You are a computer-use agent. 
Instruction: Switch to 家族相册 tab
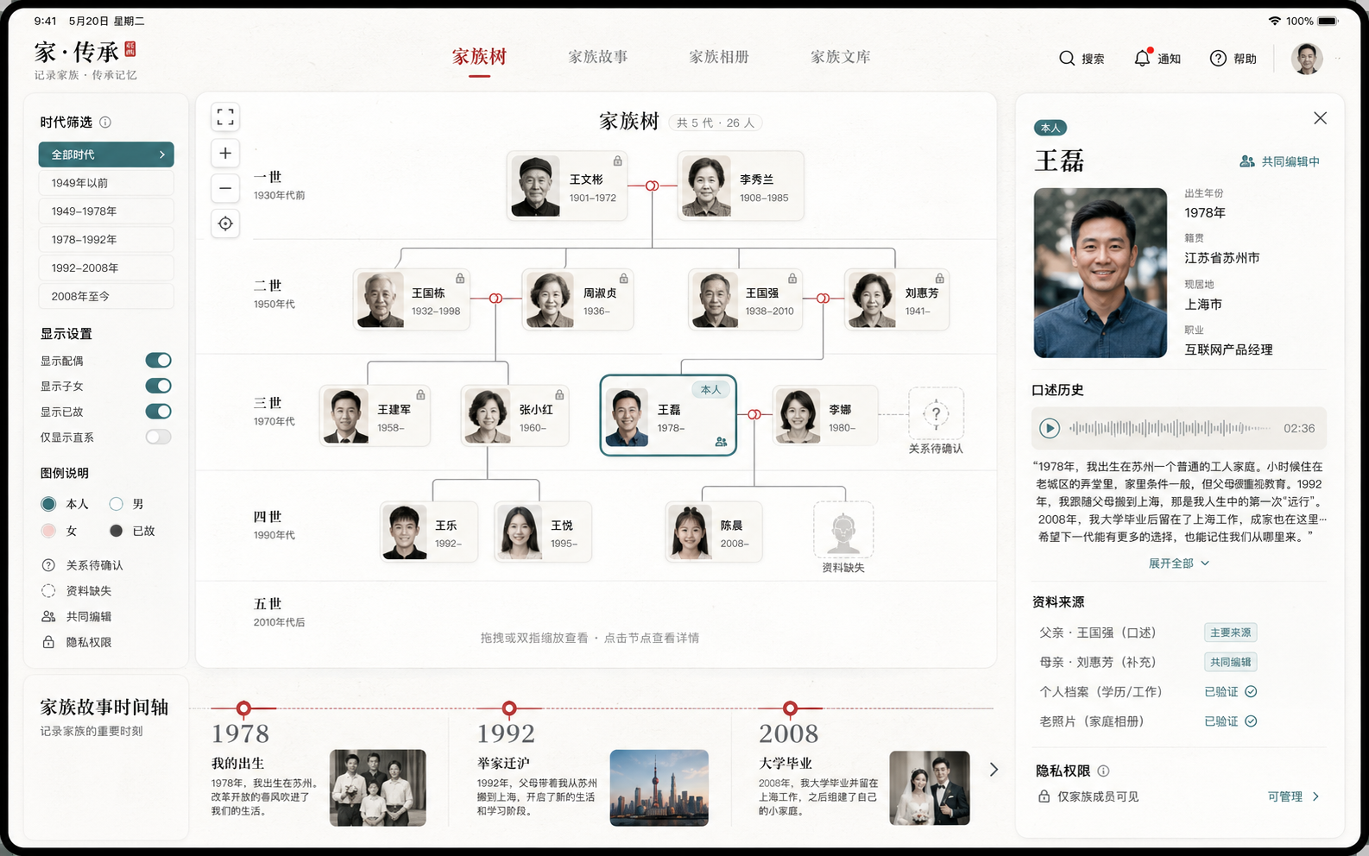coord(719,57)
